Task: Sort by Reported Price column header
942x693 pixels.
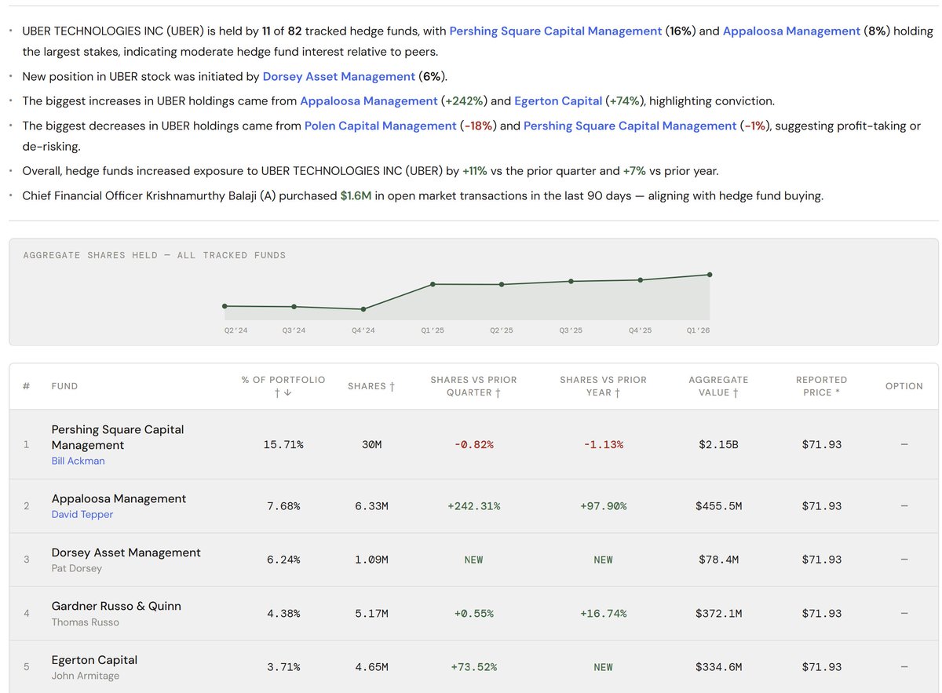Action: (821, 386)
